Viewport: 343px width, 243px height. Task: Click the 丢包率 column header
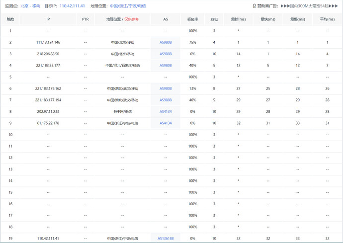click(x=193, y=19)
